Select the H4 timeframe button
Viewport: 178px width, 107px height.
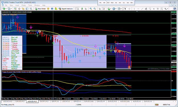(x=120, y=3)
